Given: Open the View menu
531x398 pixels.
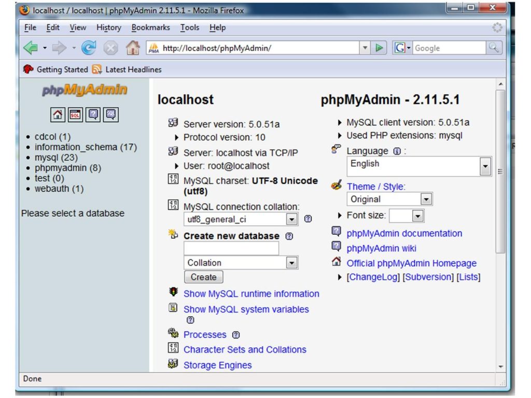Looking at the screenshot, I should coord(78,27).
